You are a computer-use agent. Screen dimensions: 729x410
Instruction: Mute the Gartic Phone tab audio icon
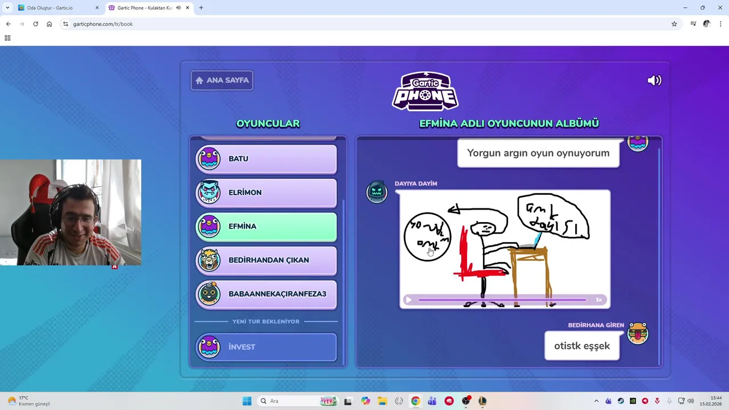pos(178,8)
